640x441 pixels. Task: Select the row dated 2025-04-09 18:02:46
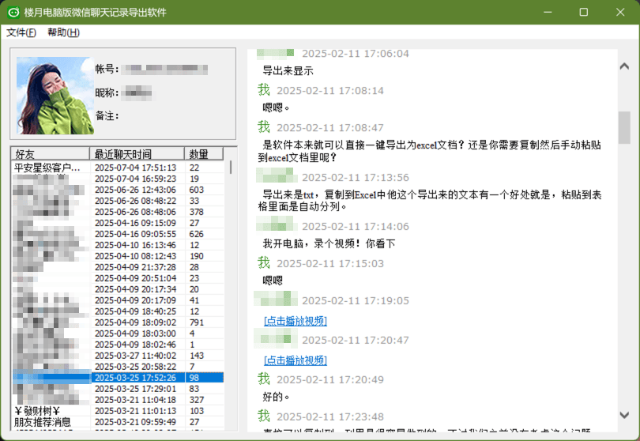click(x=118, y=345)
